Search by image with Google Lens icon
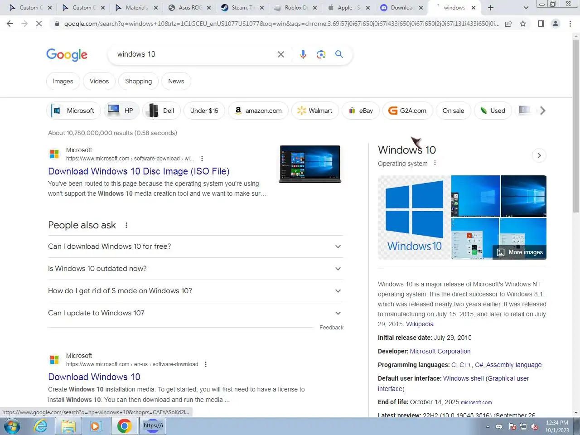The image size is (580, 435). (321, 54)
